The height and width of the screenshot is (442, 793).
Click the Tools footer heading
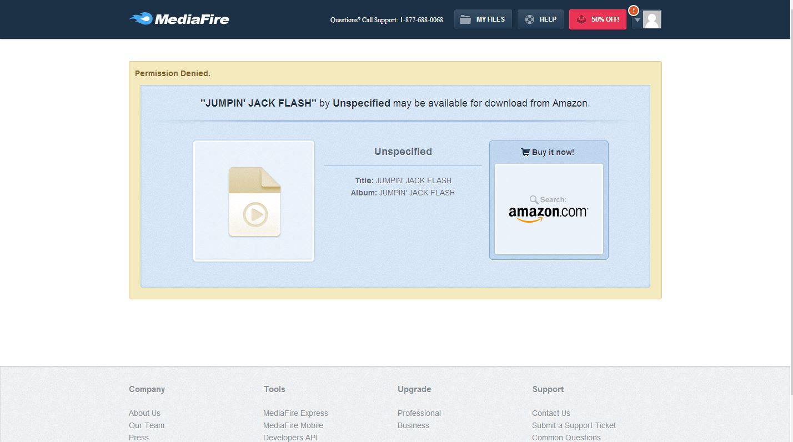pos(274,389)
